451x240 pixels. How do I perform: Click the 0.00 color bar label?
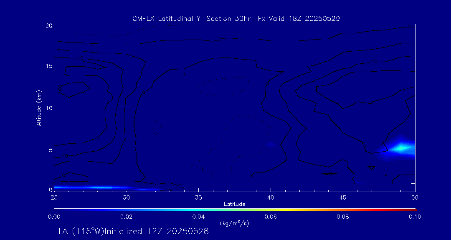click(54, 217)
